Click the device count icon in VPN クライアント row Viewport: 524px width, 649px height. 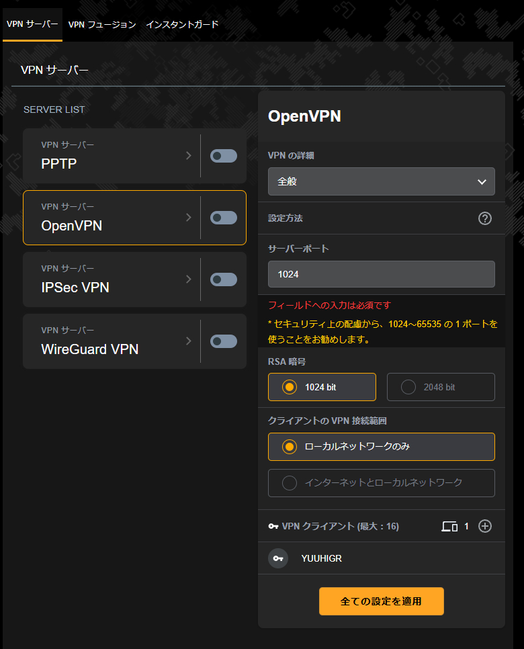tap(449, 526)
